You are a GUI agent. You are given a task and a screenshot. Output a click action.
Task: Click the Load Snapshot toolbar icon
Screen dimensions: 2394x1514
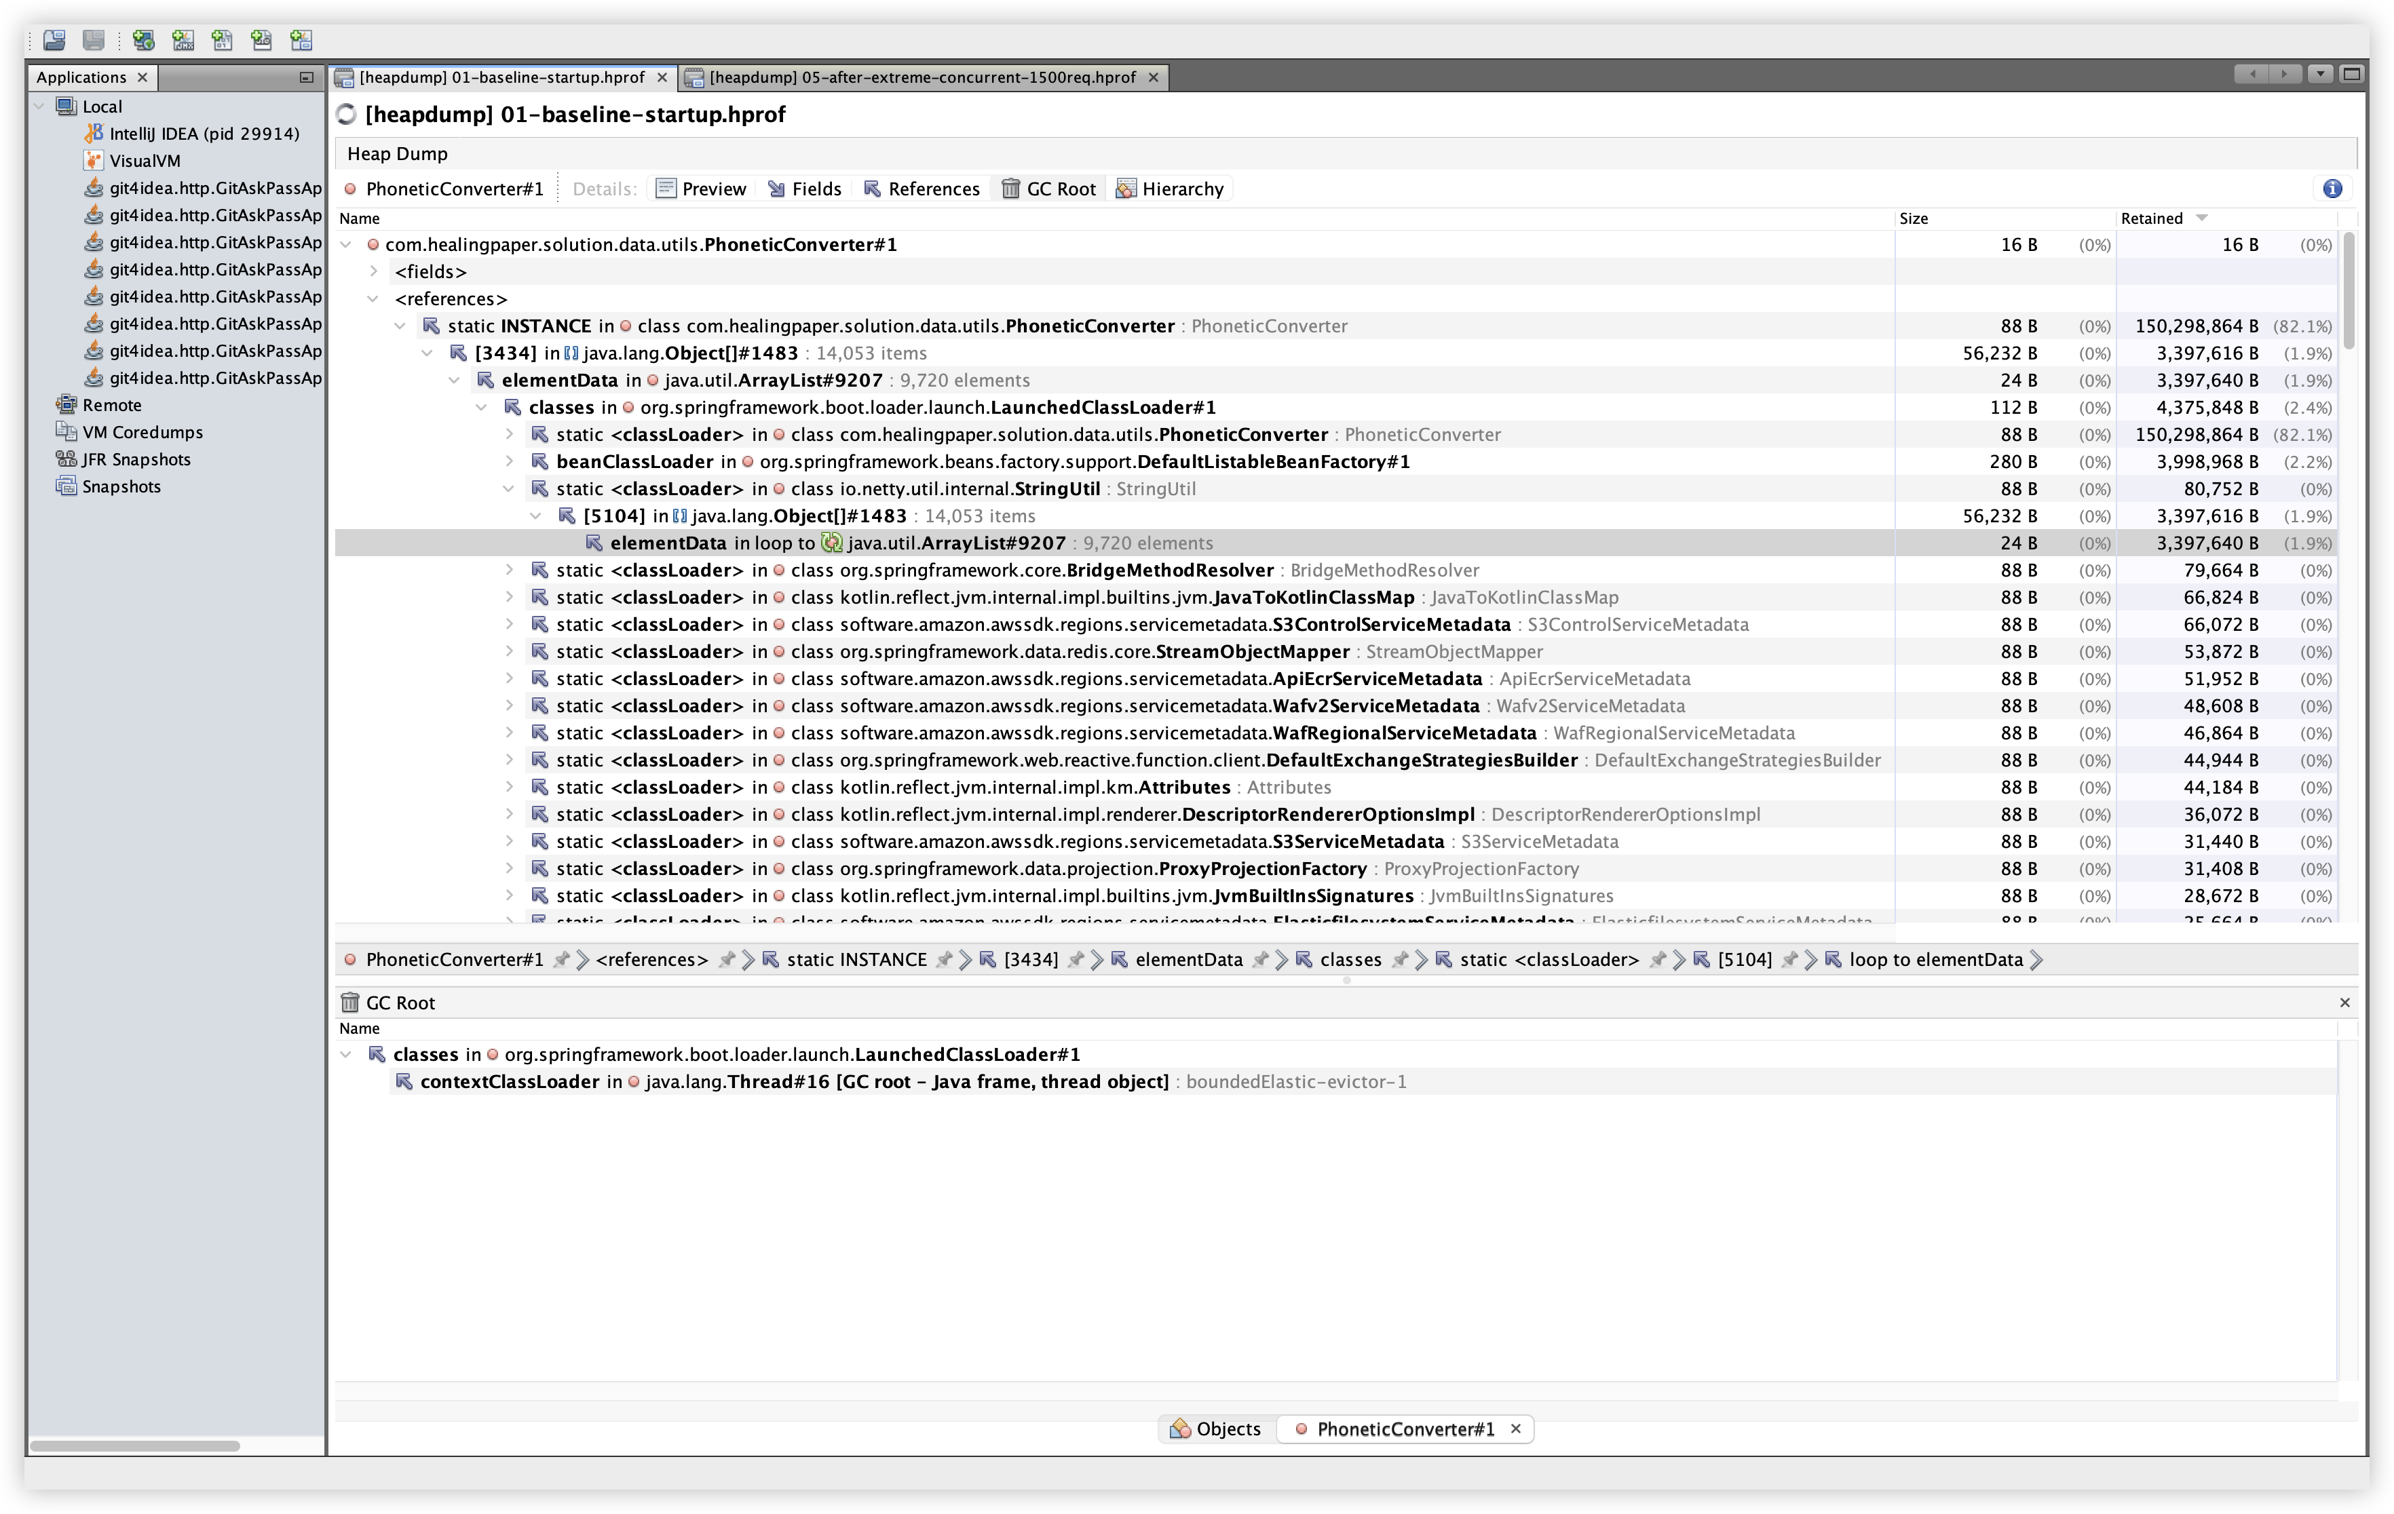[x=55, y=40]
